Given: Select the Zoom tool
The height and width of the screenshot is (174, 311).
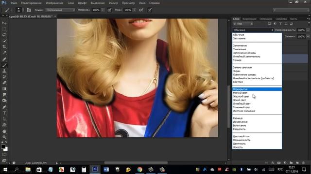Looking at the screenshot, I should click(x=4, y=137).
